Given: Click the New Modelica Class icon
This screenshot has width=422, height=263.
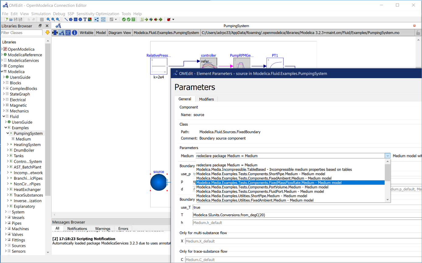Looking at the screenshot, I should pos(6,19).
